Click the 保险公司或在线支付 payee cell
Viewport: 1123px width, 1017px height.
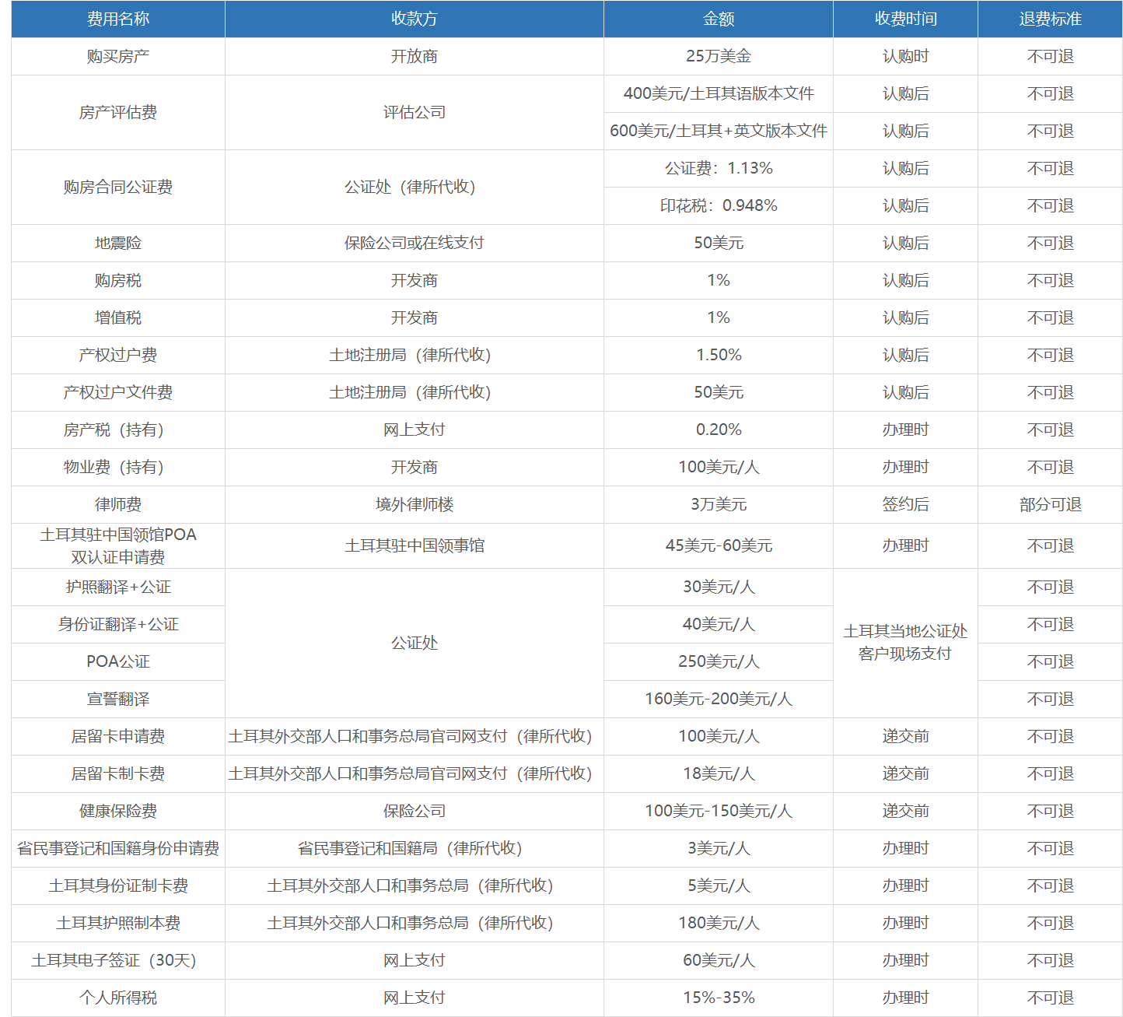(x=414, y=243)
